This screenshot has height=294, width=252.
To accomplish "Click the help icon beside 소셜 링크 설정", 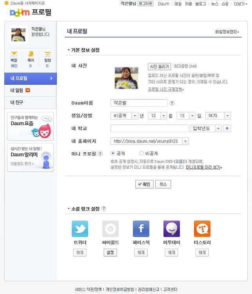I will point(104,208).
